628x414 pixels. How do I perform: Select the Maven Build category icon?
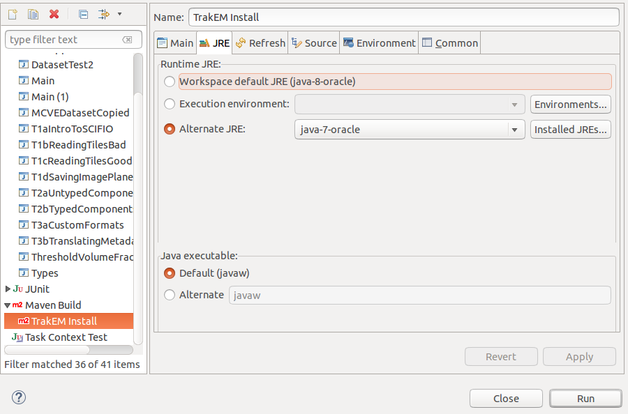point(17,305)
